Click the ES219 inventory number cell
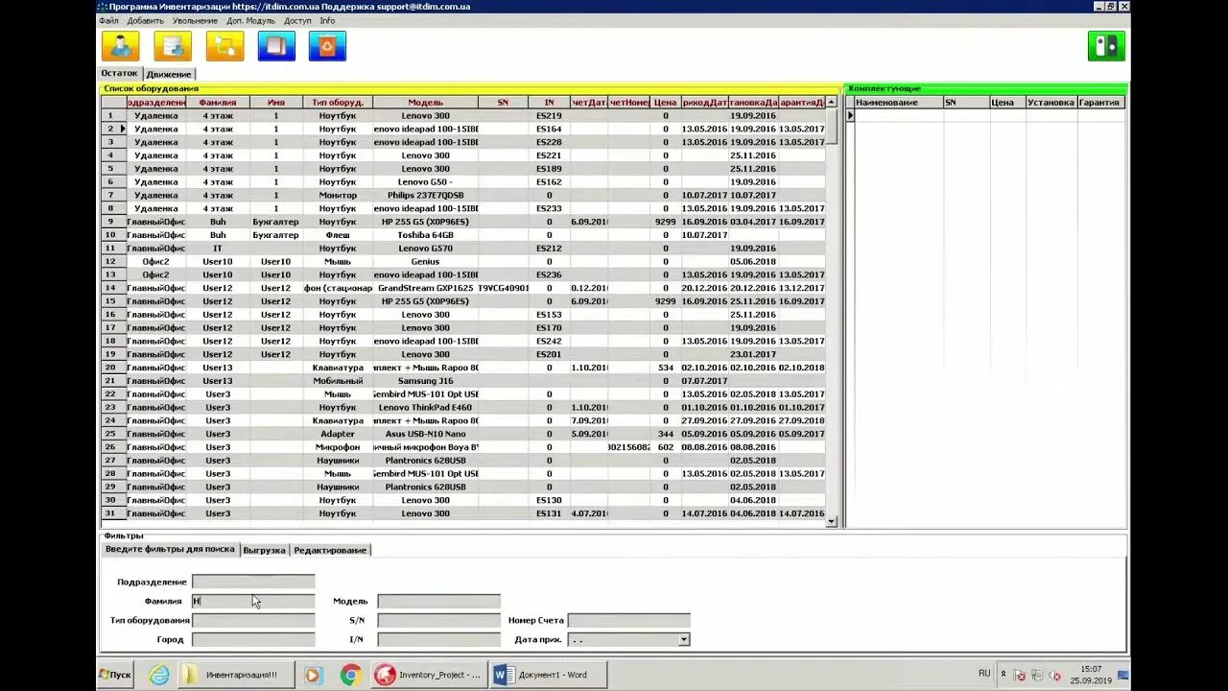Image resolution: width=1228 pixels, height=691 pixels. [x=549, y=115]
